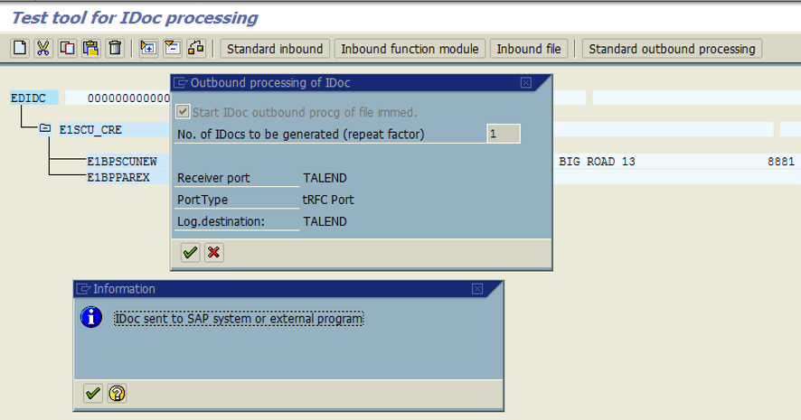Image resolution: width=801 pixels, height=420 pixels.
Task: Click the Inbound function module button
Action: click(x=410, y=49)
